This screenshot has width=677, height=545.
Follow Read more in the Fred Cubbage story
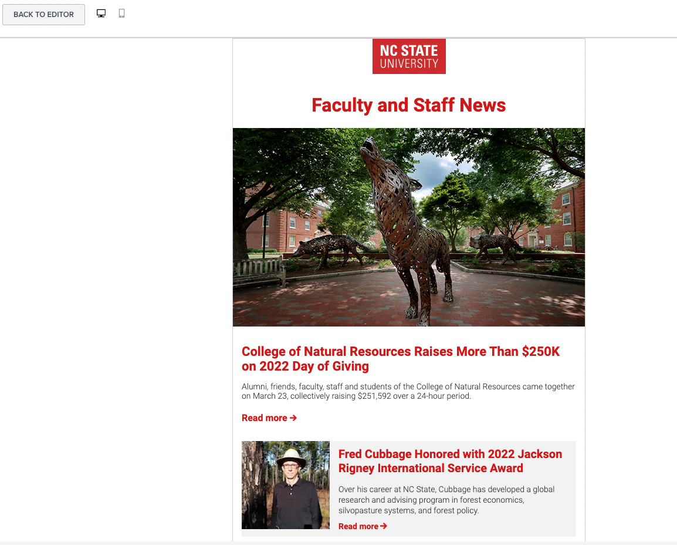click(x=358, y=526)
